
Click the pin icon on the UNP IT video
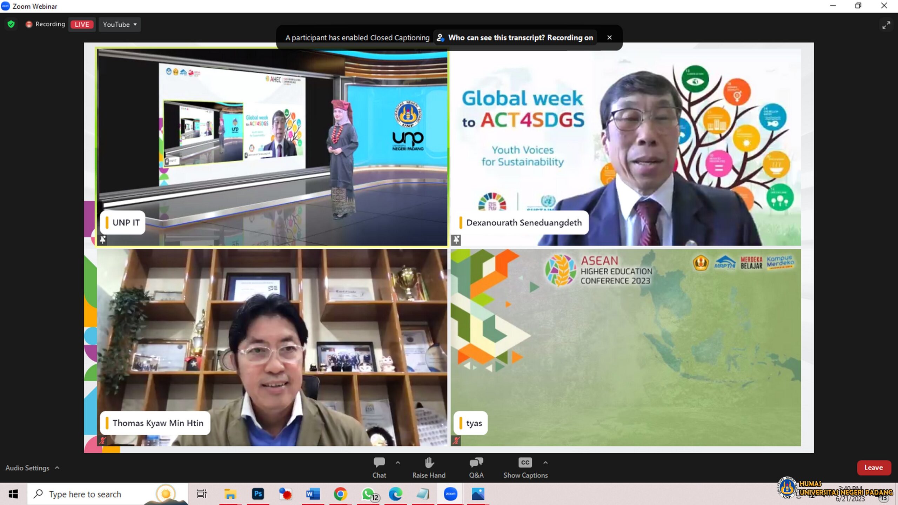pyautogui.click(x=103, y=240)
